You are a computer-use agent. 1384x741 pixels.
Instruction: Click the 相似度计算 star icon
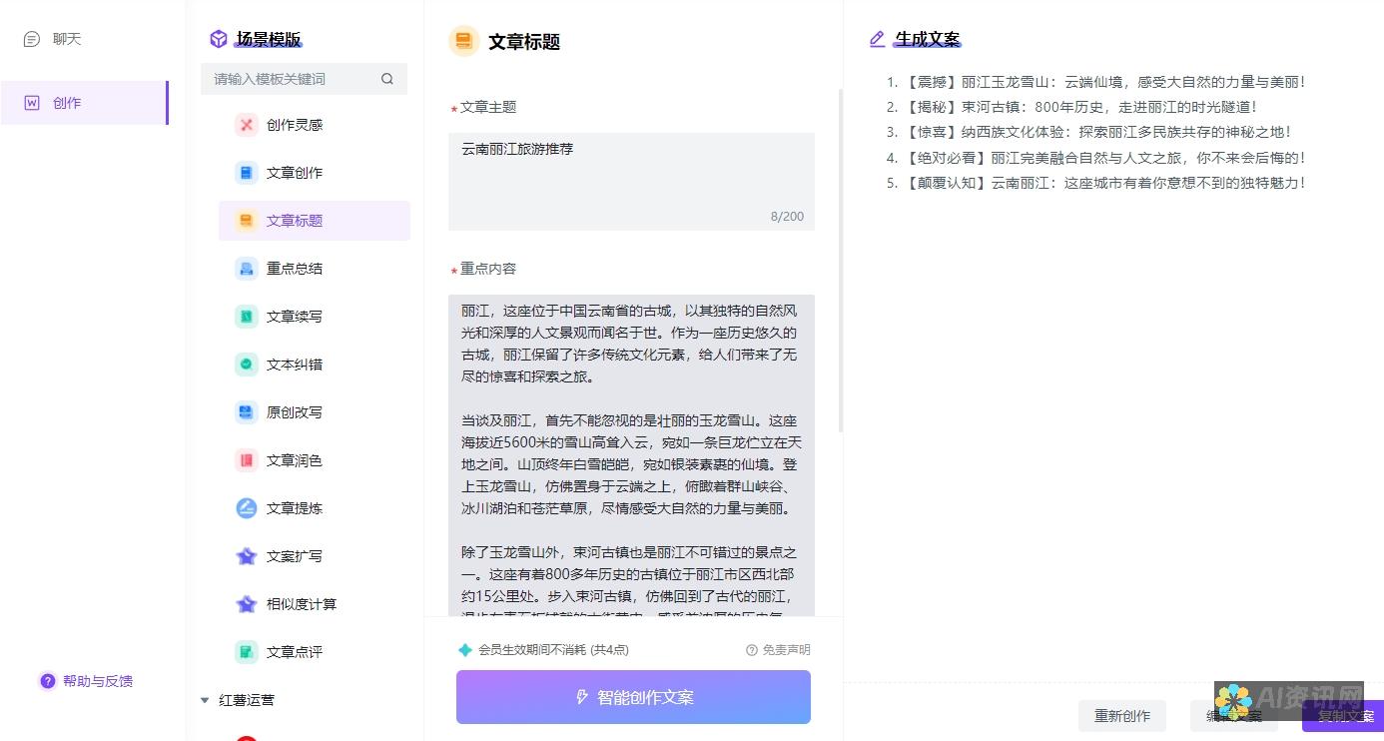(247, 604)
